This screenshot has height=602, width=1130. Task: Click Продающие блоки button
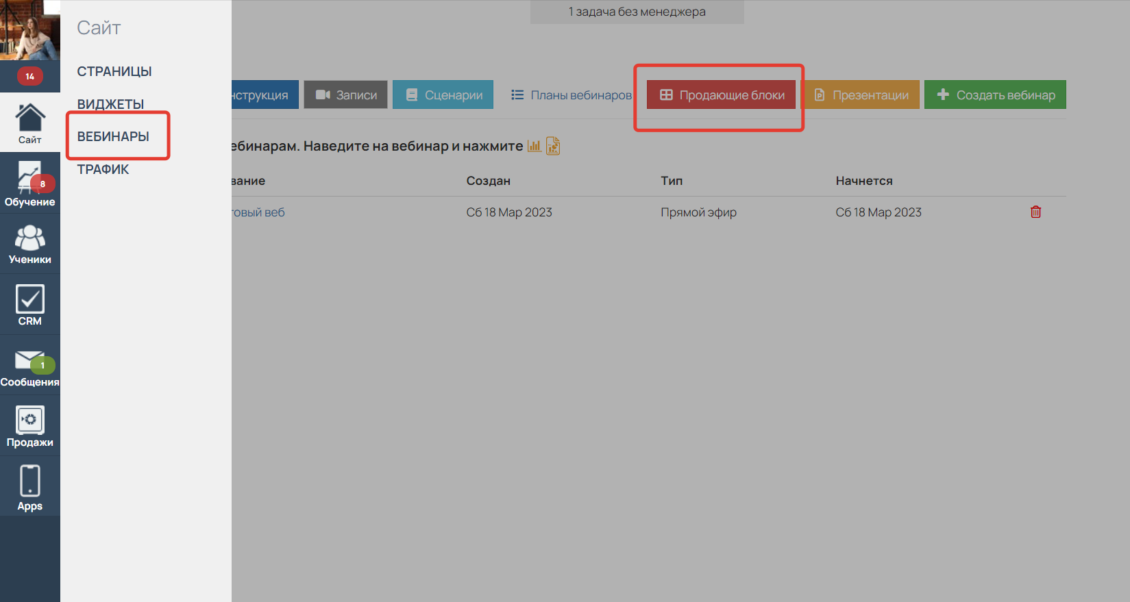point(721,95)
